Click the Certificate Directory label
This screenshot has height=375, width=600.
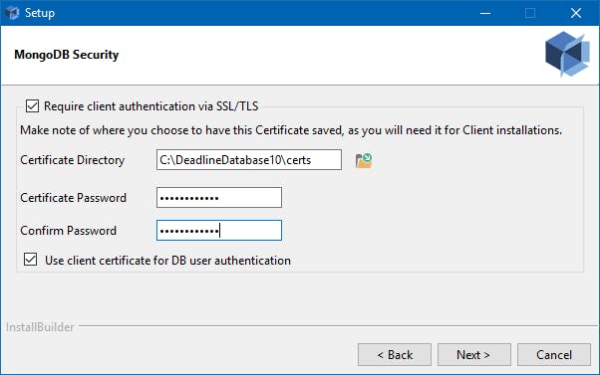click(73, 160)
